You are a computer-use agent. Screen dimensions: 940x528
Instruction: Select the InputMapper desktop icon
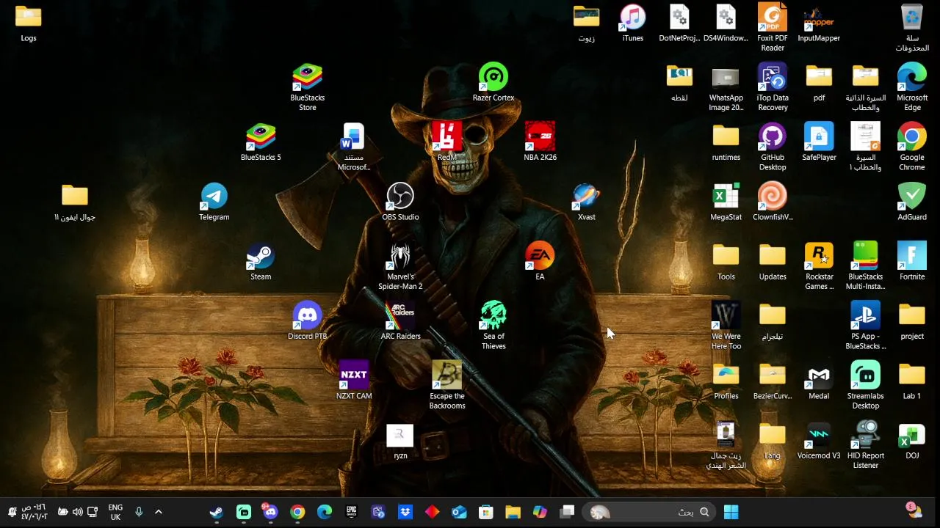819,23
